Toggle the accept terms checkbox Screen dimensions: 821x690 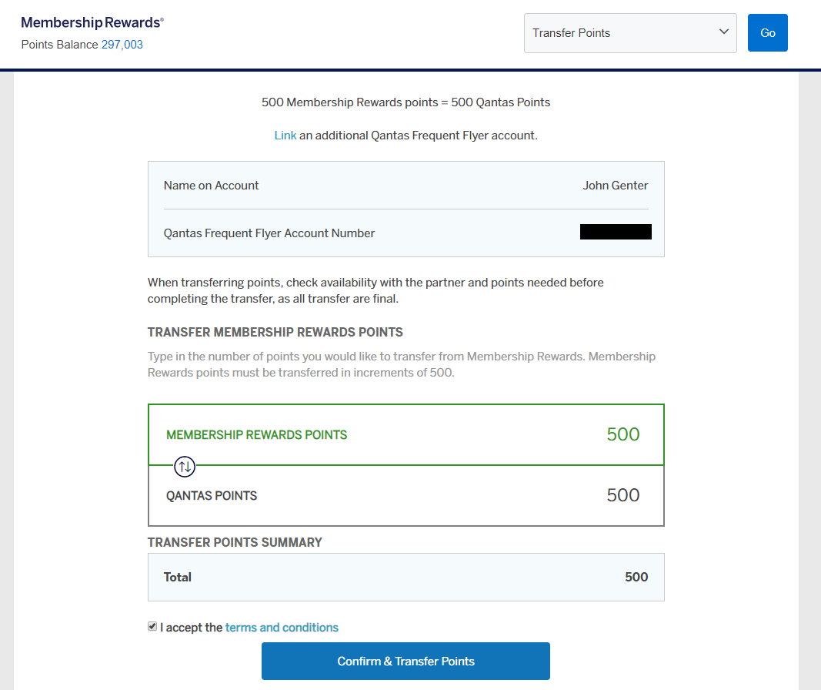pos(152,627)
